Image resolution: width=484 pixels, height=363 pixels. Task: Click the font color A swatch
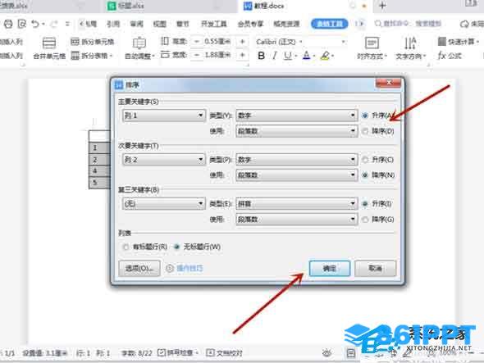306,56
